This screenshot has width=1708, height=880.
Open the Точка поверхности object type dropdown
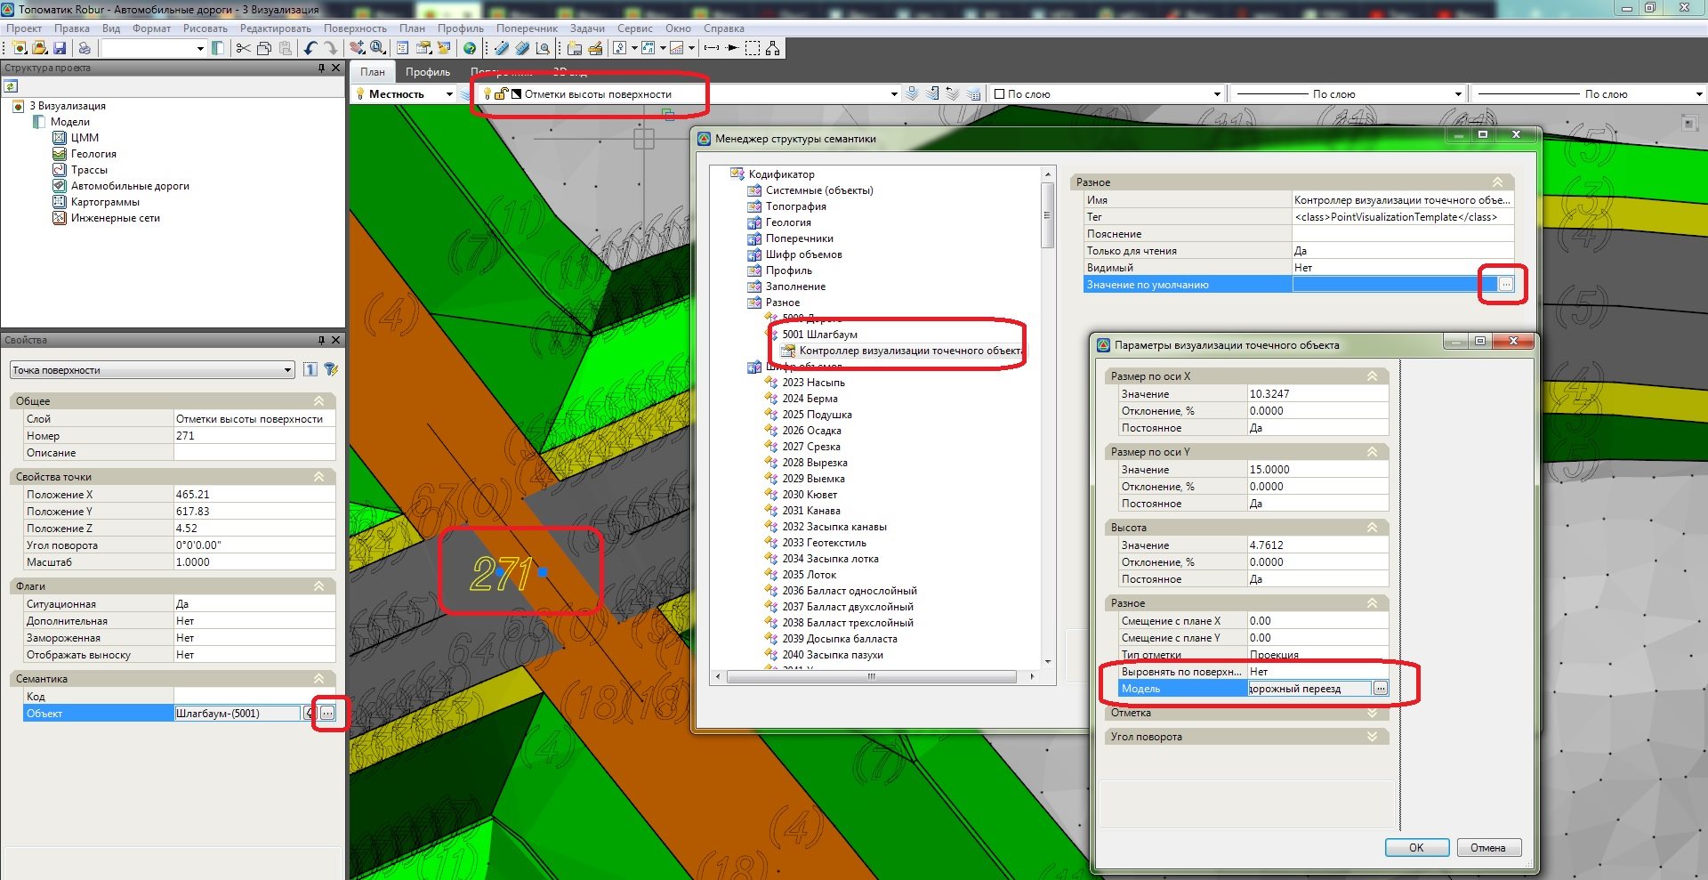[287, 369]
